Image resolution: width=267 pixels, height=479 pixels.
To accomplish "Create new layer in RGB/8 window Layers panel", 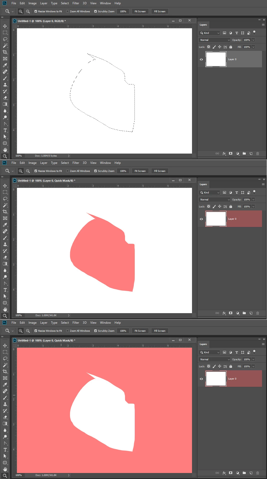I will [251, 154].
